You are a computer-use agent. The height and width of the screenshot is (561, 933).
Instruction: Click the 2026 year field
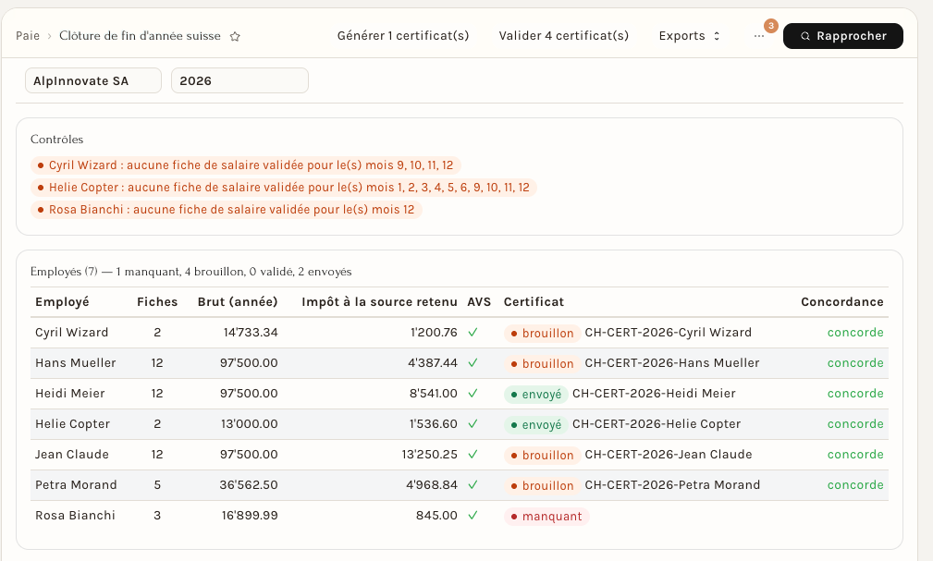click(x=239, y=81)
